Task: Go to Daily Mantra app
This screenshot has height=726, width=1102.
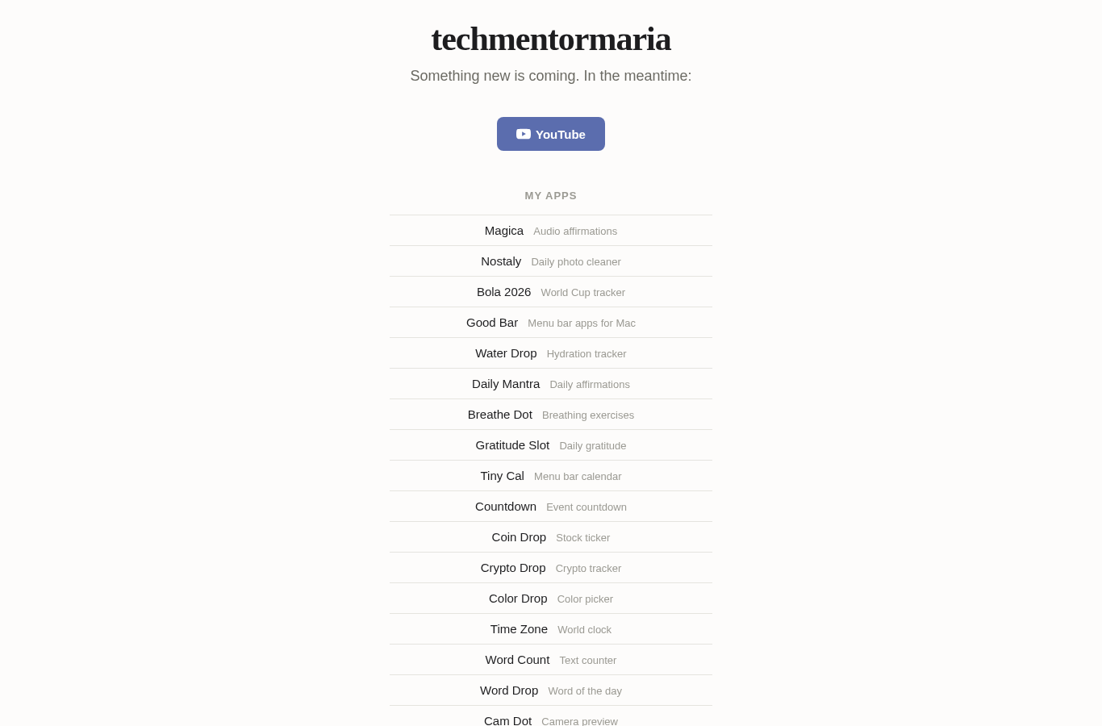Action: (x=551, y=384)
